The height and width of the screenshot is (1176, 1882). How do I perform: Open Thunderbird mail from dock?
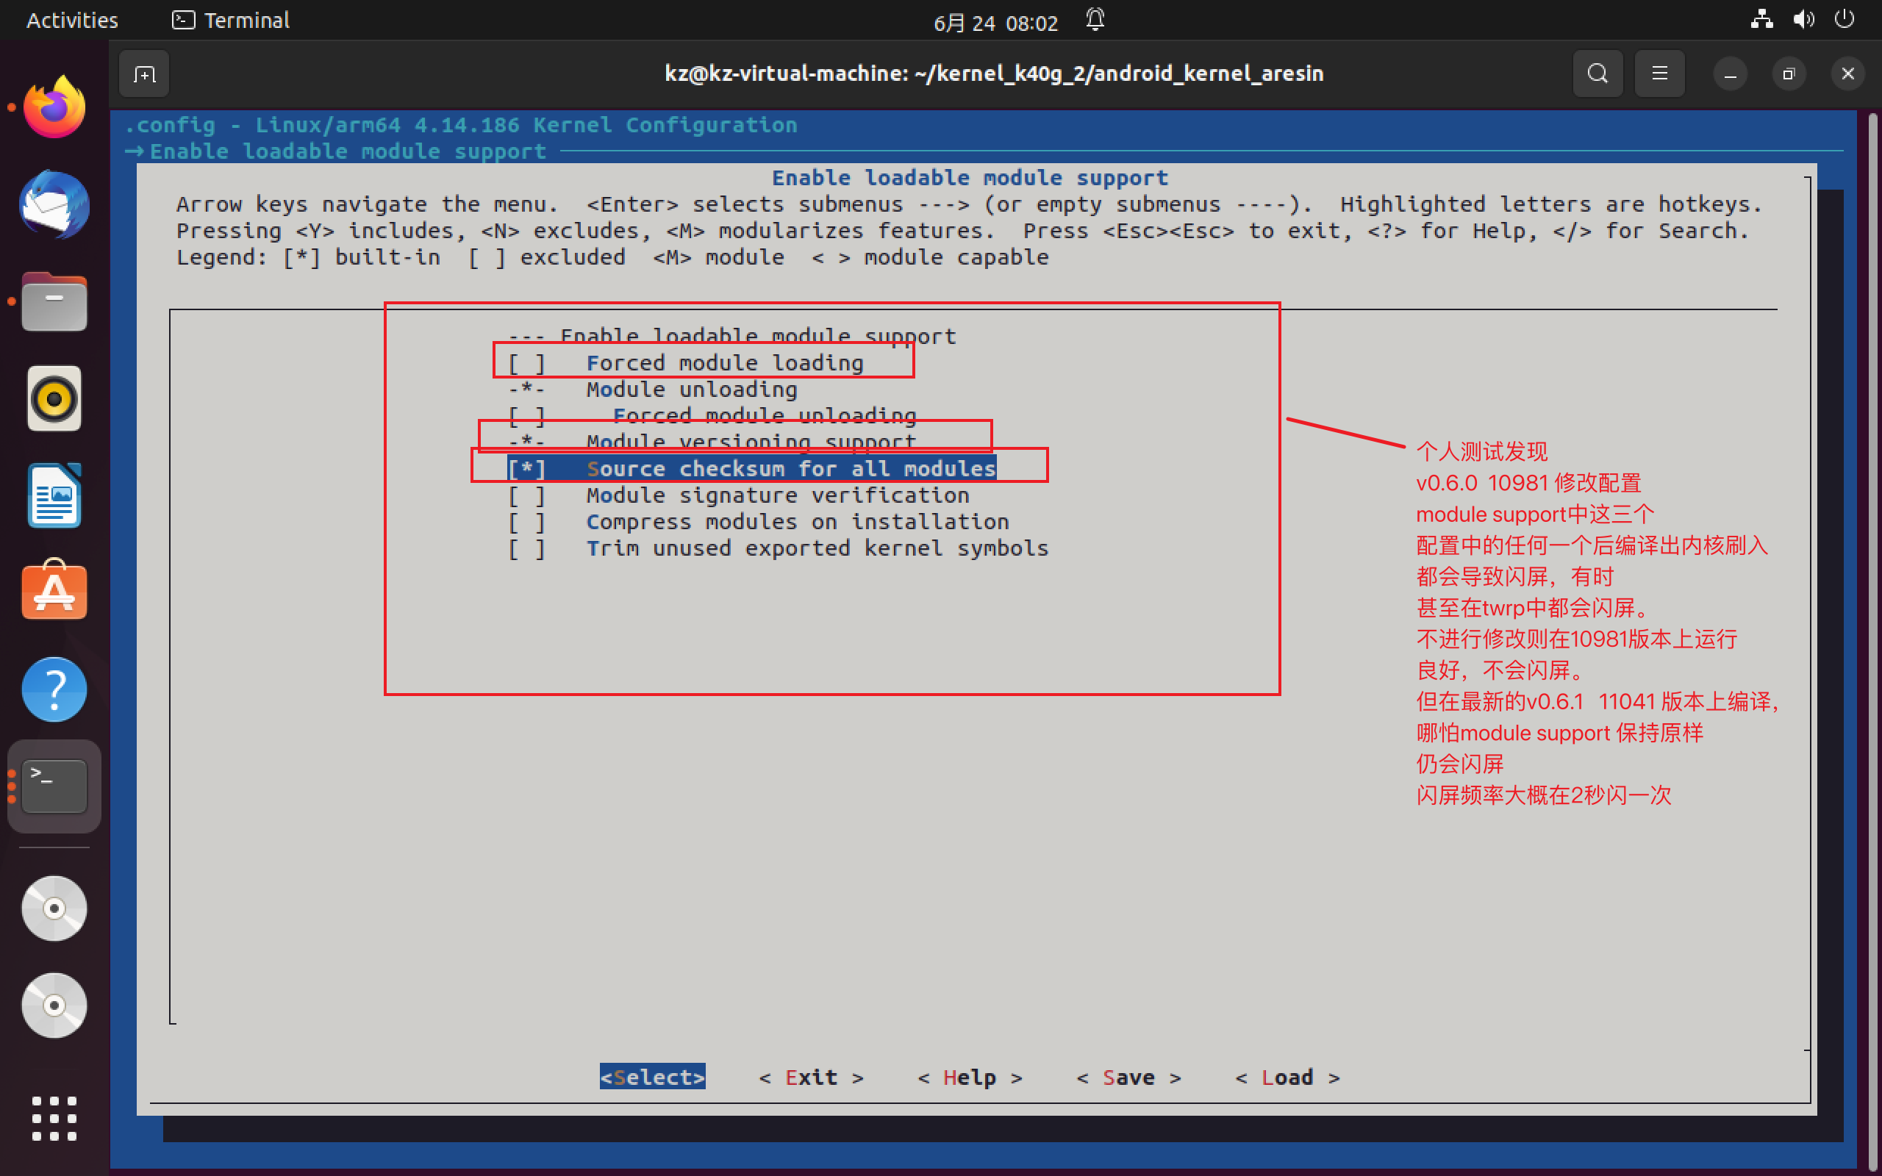coord(54,205)
